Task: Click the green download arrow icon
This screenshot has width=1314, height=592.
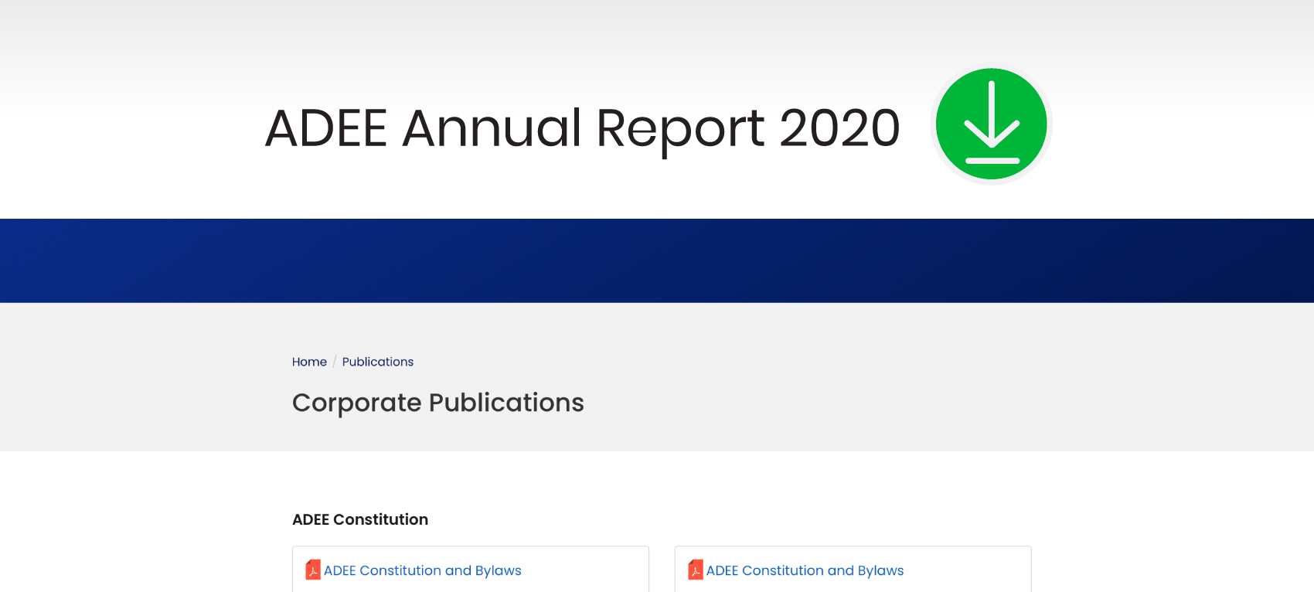Action: tap(991, 124)
